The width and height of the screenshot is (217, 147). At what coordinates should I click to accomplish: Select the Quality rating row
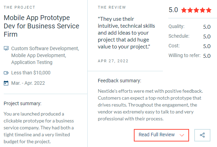point(189,26)
